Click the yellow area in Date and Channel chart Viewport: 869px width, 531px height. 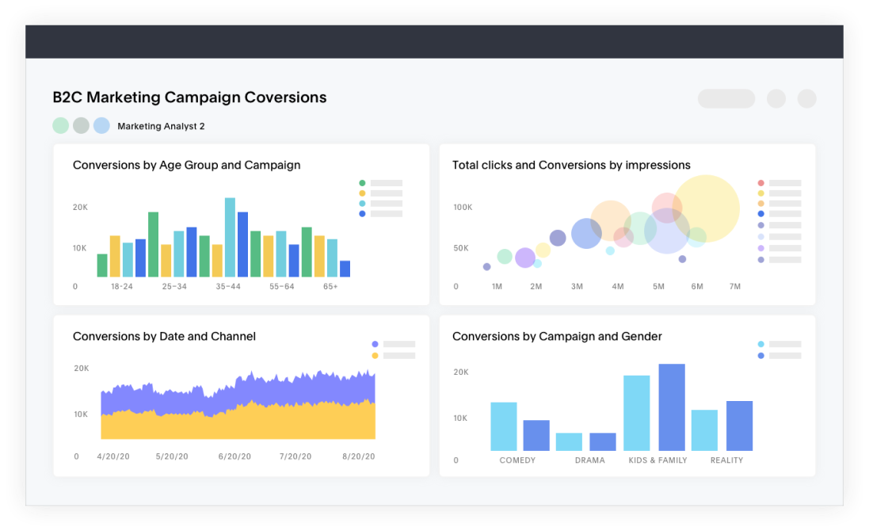point(238,424)
